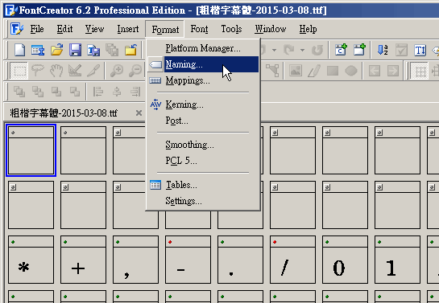Click the Repeat circular arrow icon
Screen dimensions: 439x303
(x=317, y=51)
